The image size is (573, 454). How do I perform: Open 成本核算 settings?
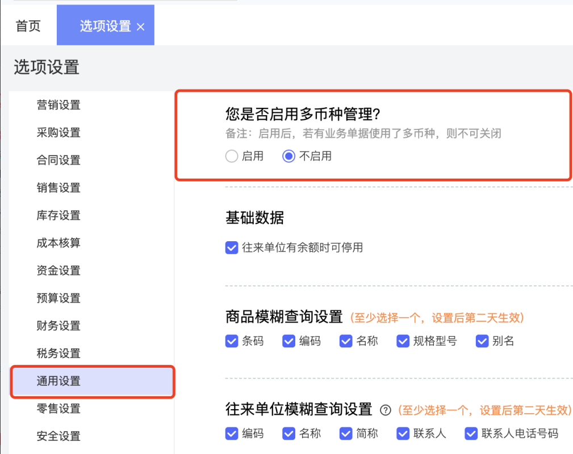58,243
